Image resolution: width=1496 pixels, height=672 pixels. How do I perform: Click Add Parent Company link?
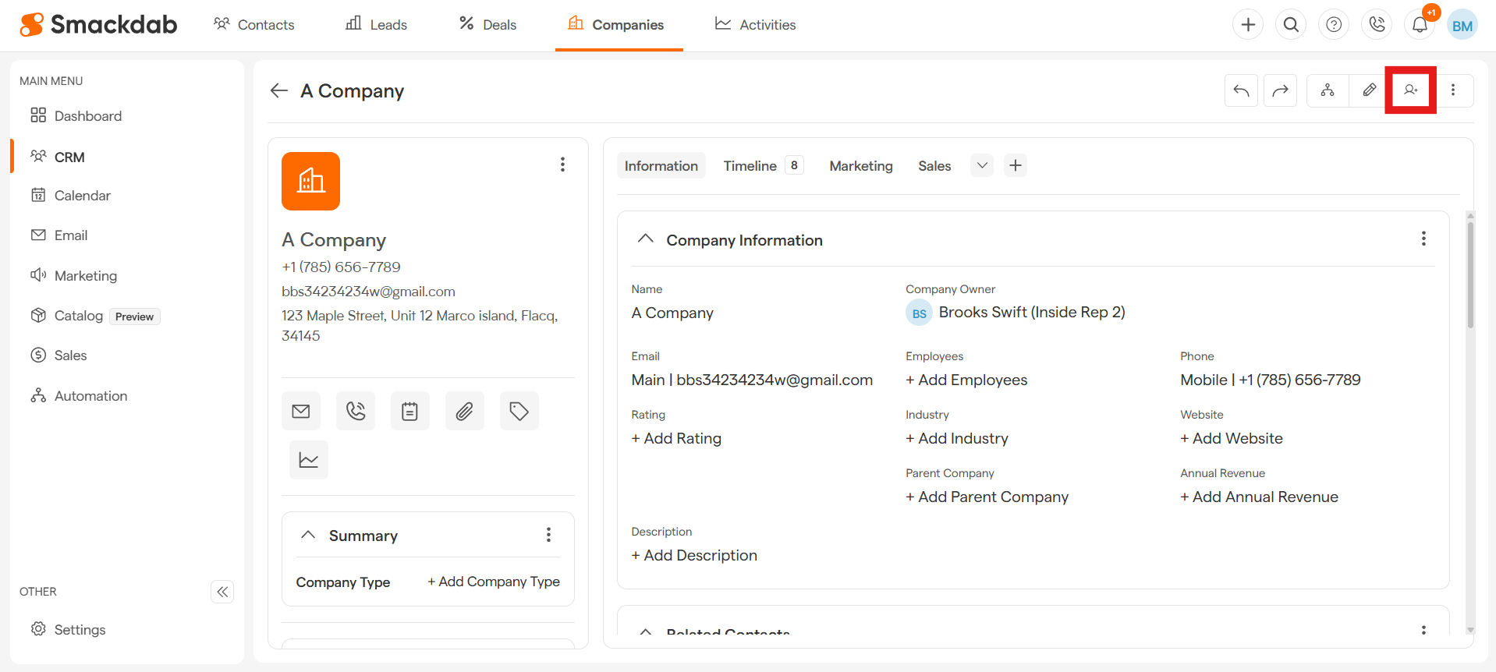pyautogui.click(x=987, y=497)
